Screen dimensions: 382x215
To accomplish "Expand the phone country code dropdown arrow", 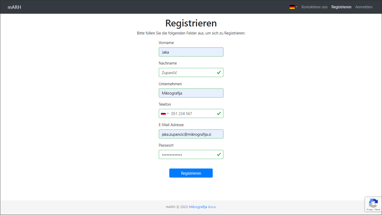I will pos(168,113).
